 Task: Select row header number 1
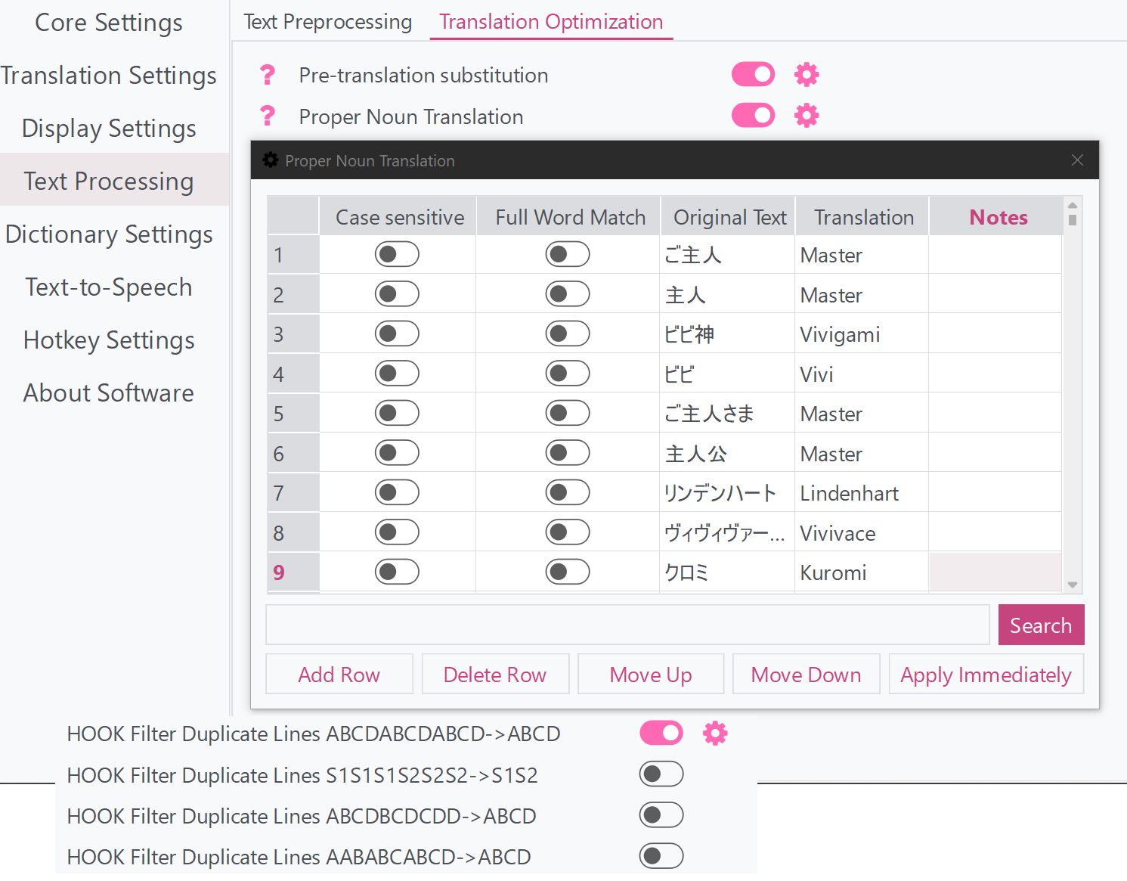point(293,255)
